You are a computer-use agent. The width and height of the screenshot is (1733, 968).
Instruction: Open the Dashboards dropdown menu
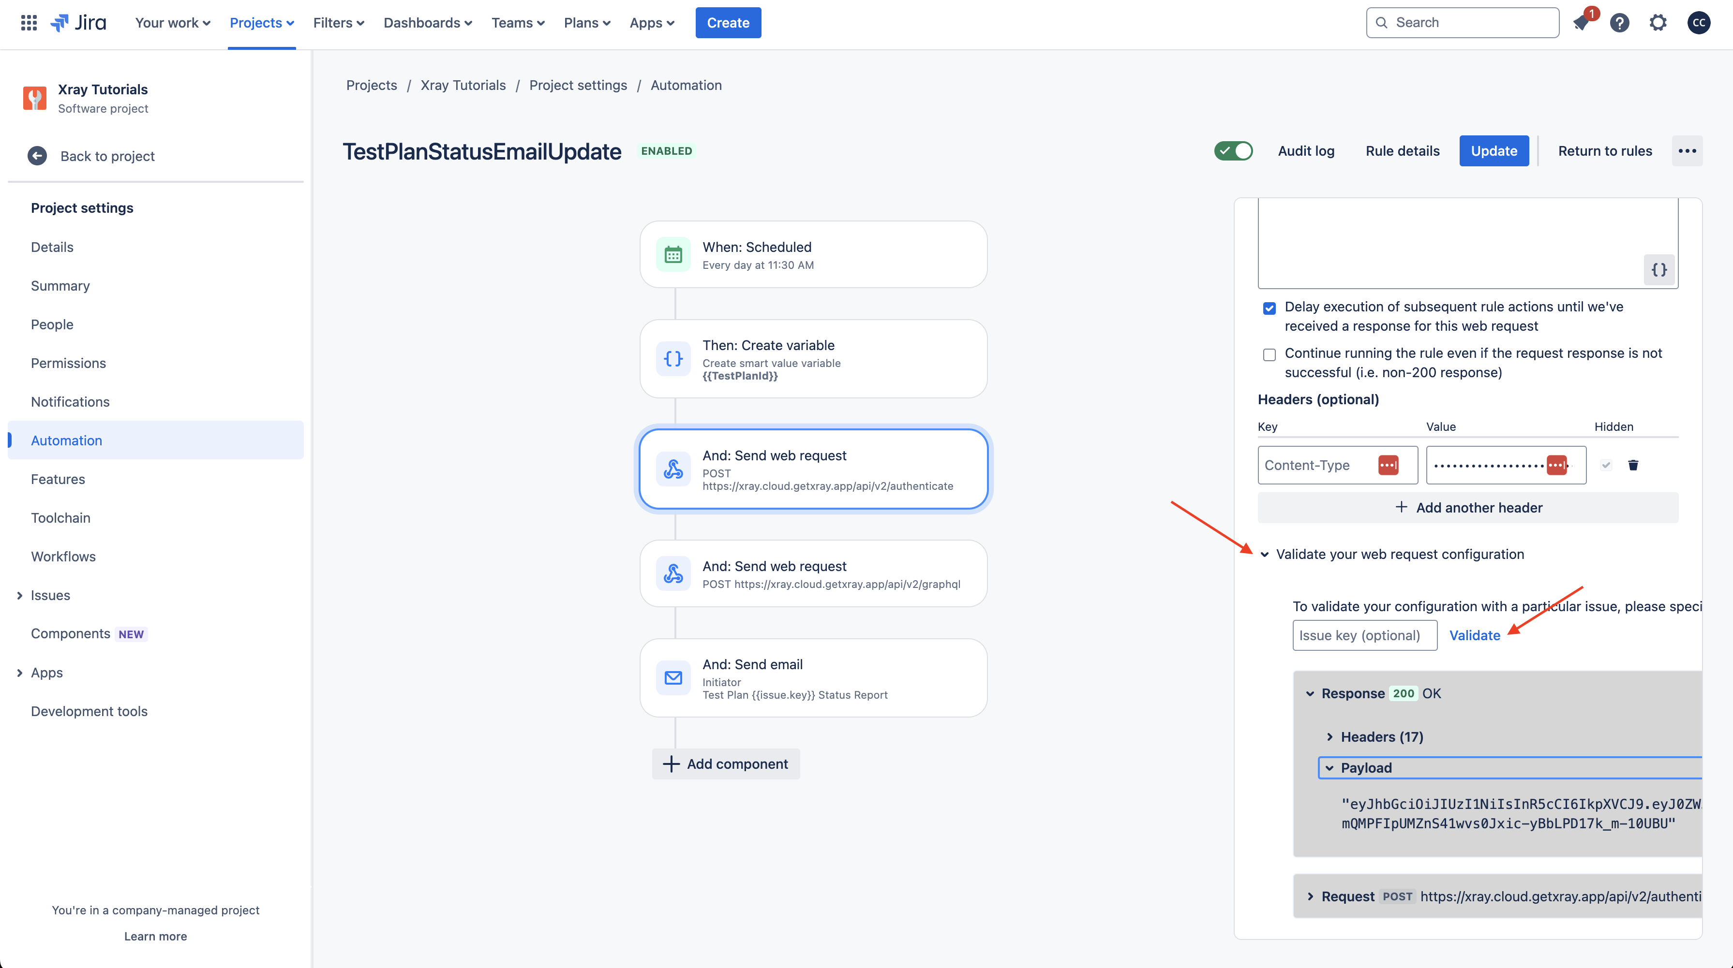(428, 23)
